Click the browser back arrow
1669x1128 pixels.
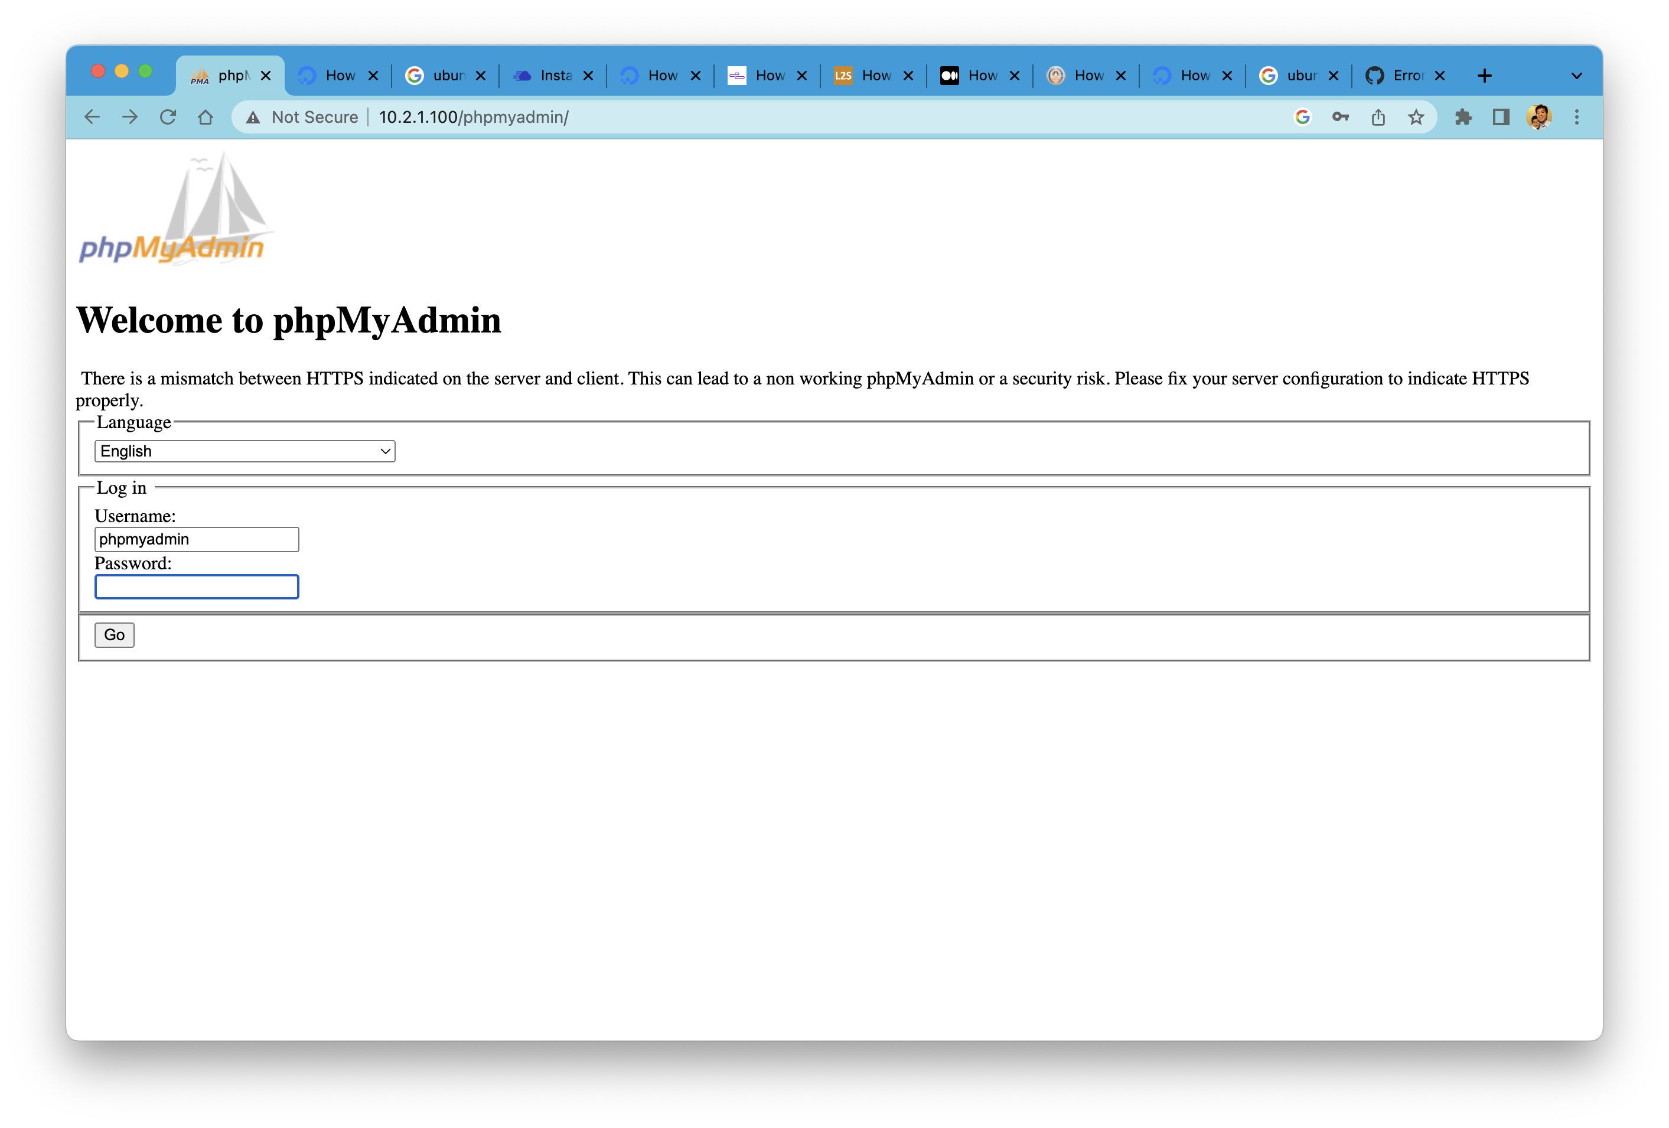click(x=92, y=117)
